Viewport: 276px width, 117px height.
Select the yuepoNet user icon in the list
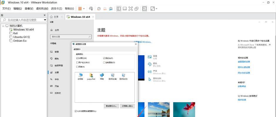click(x=91, y=77)
